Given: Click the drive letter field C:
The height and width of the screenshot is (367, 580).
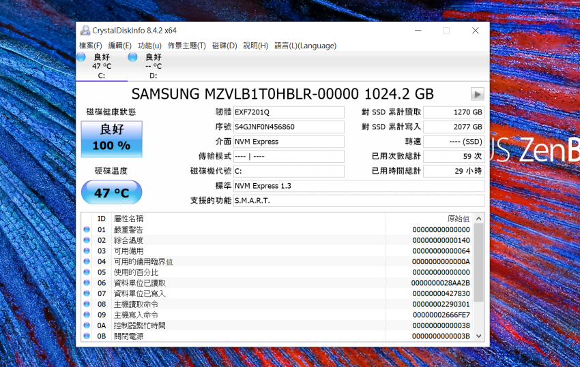Looking at the screenshot, I should coord(289,172).
